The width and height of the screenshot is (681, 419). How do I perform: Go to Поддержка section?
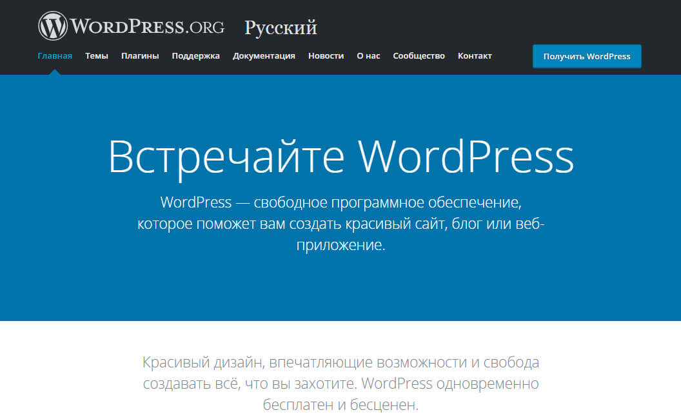(x=195, y=56)
